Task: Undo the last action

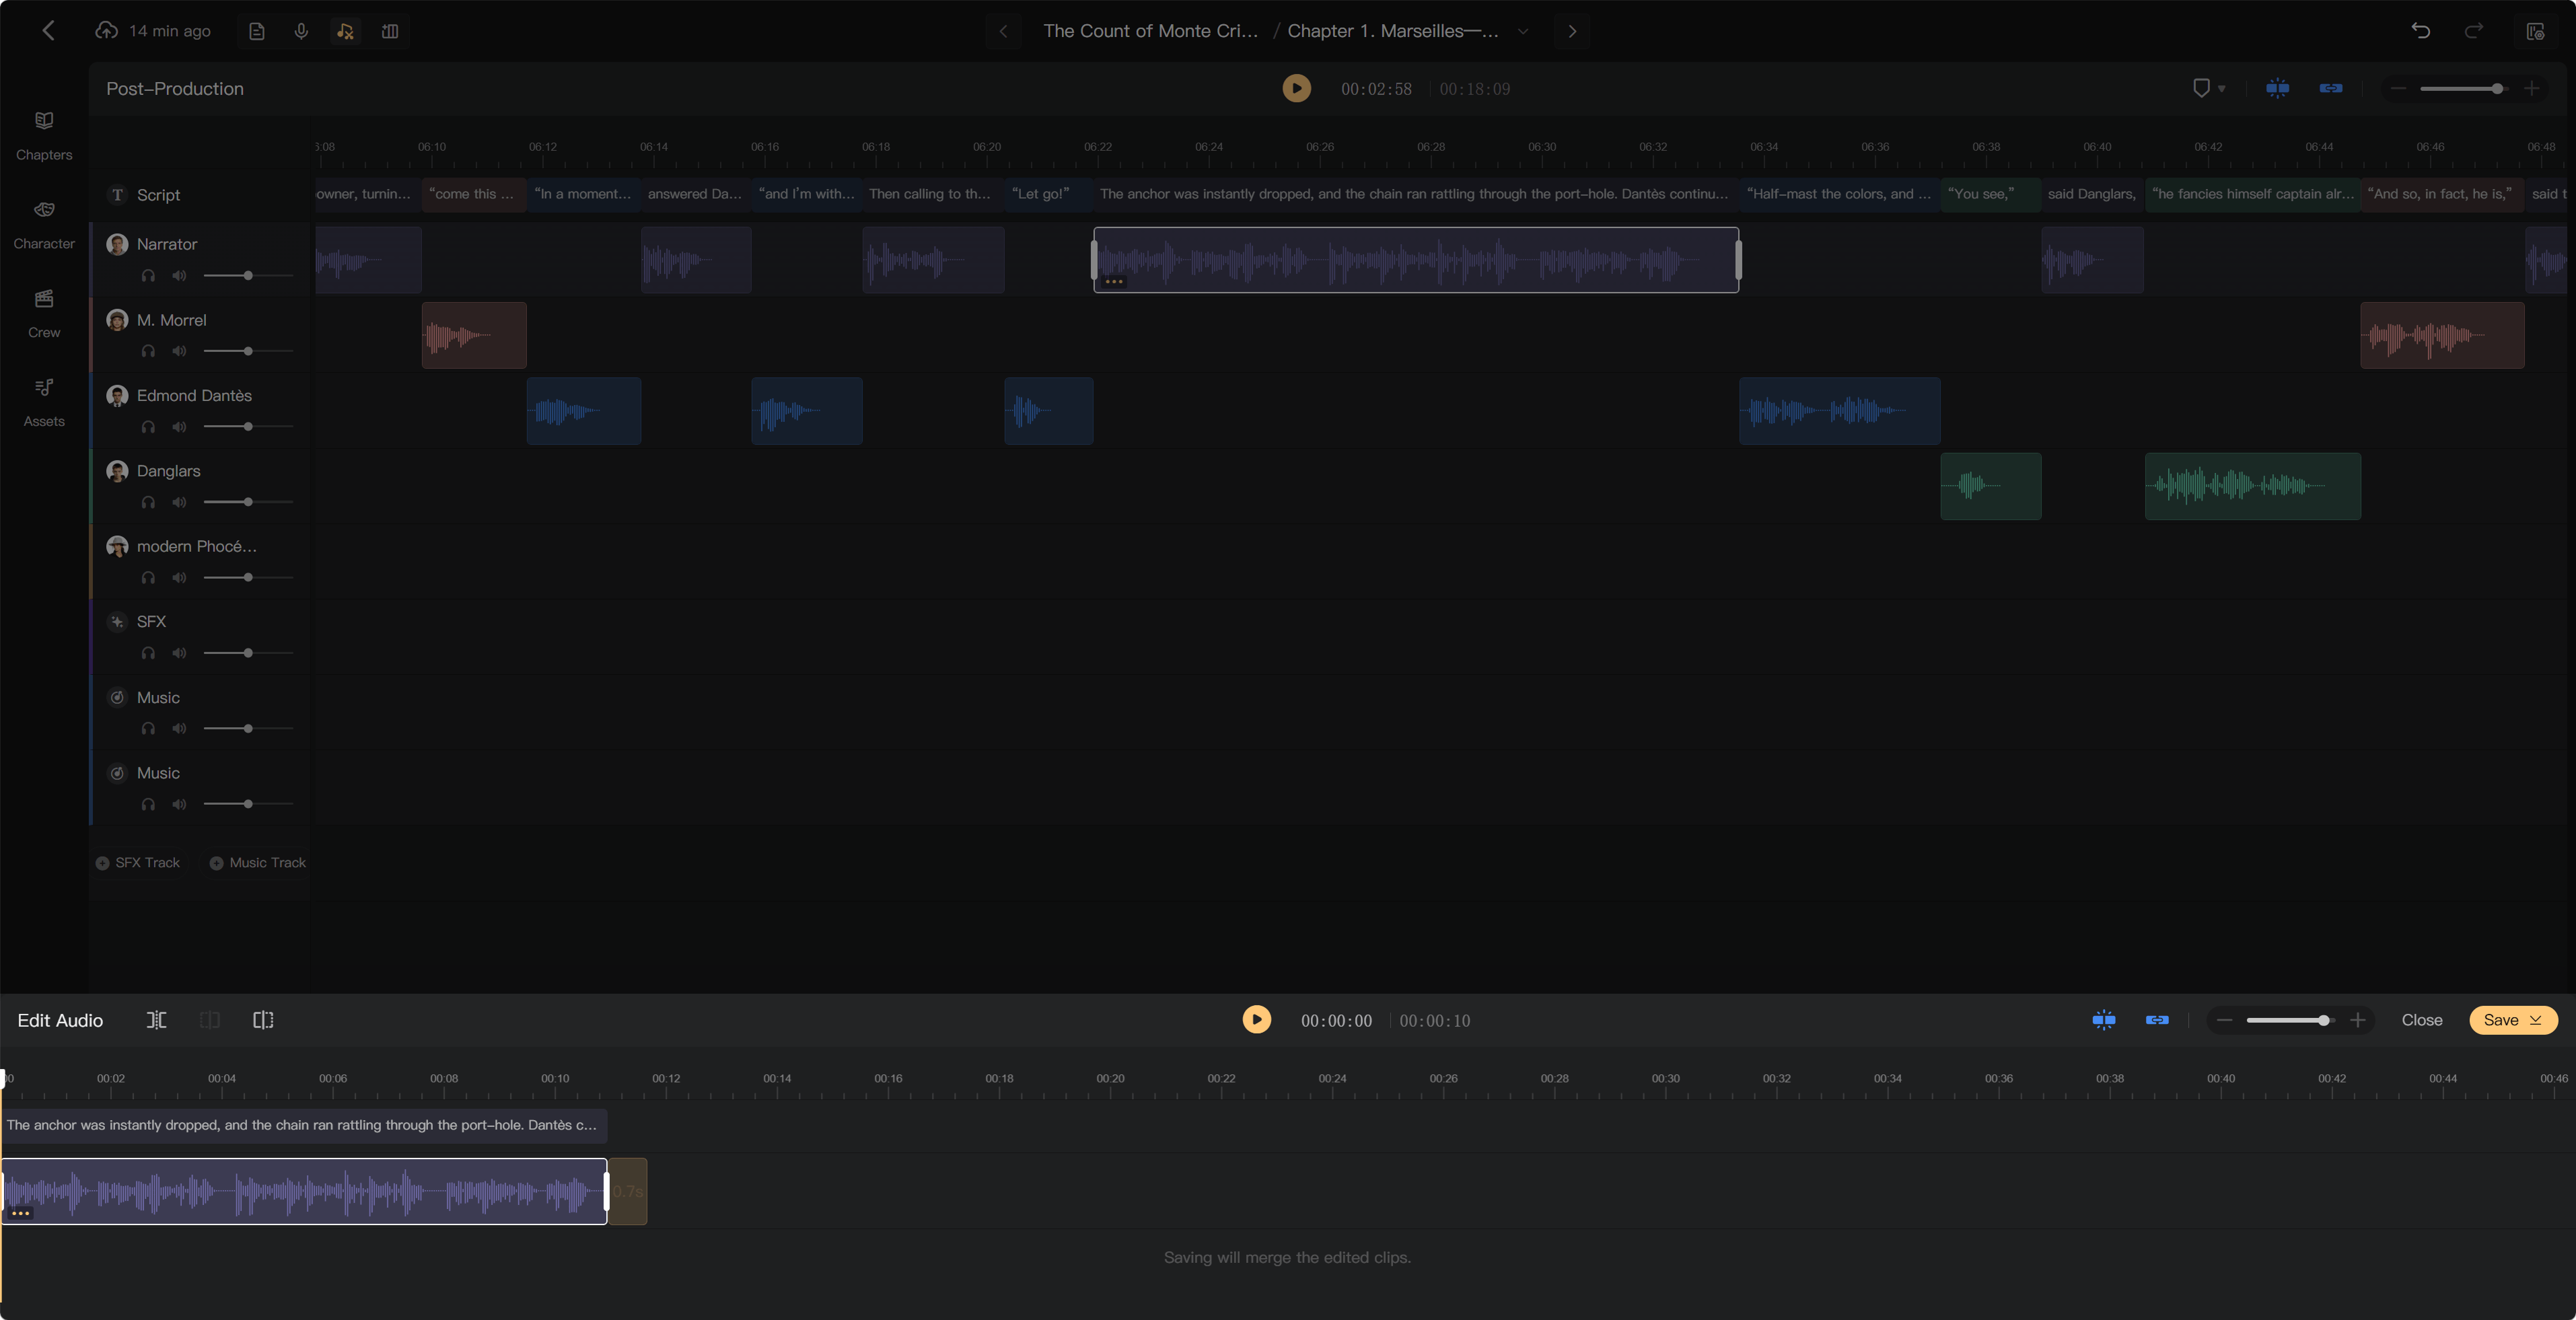Action: coord(2420,31)
